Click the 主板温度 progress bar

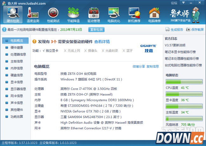tap(184, 106)
